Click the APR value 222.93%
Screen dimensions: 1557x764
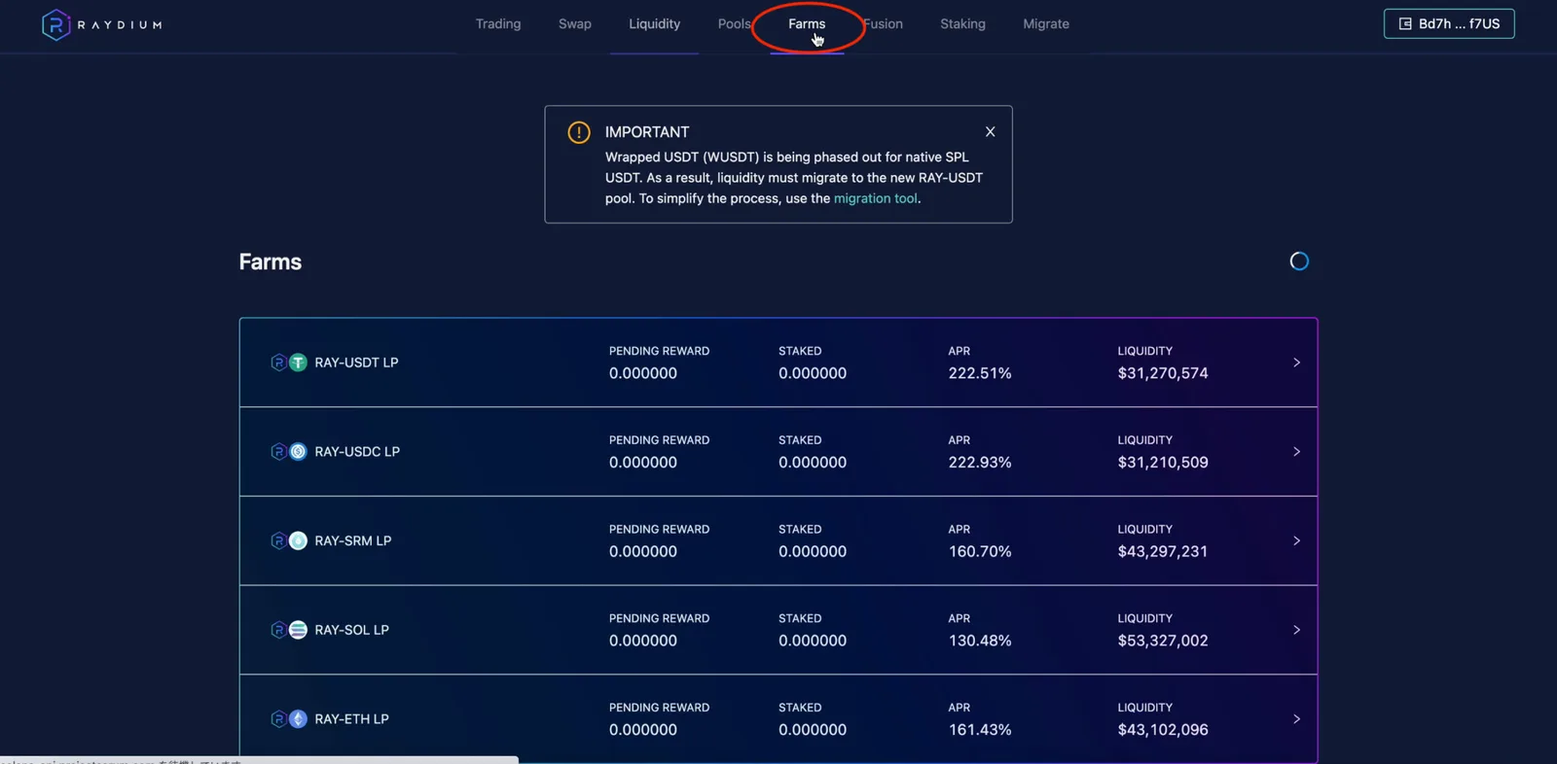(980, 463)
